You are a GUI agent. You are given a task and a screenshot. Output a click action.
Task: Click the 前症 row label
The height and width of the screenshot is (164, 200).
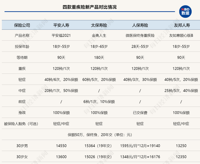pyautogui.click(x=22, y=102)
